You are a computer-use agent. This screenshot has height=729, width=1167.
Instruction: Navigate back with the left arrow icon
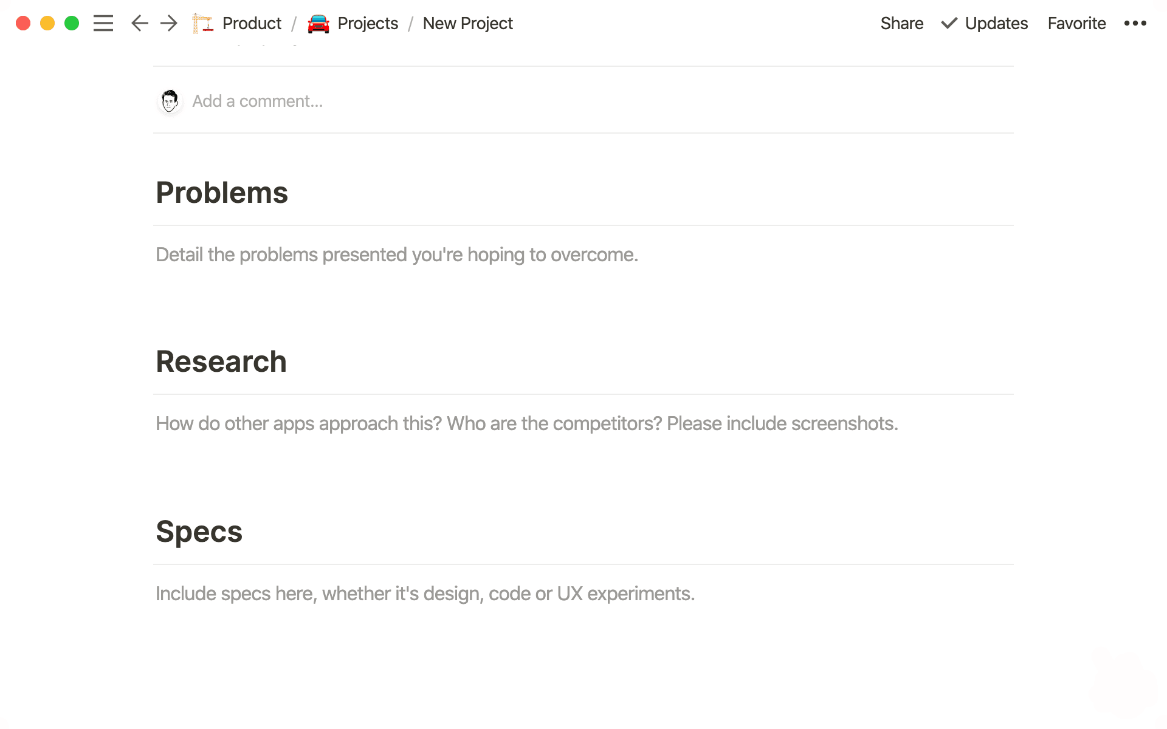(x=139, y=23)
